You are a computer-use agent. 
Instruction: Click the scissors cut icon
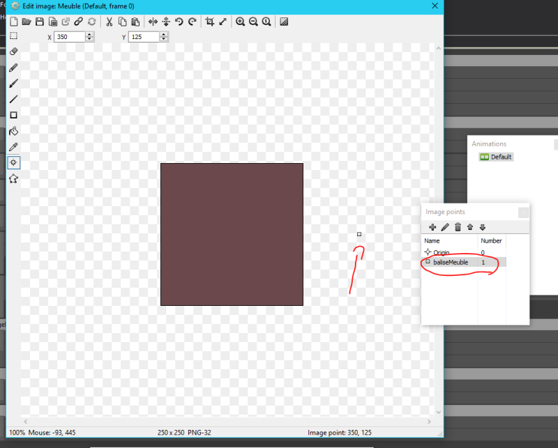(x=109, y=22)
